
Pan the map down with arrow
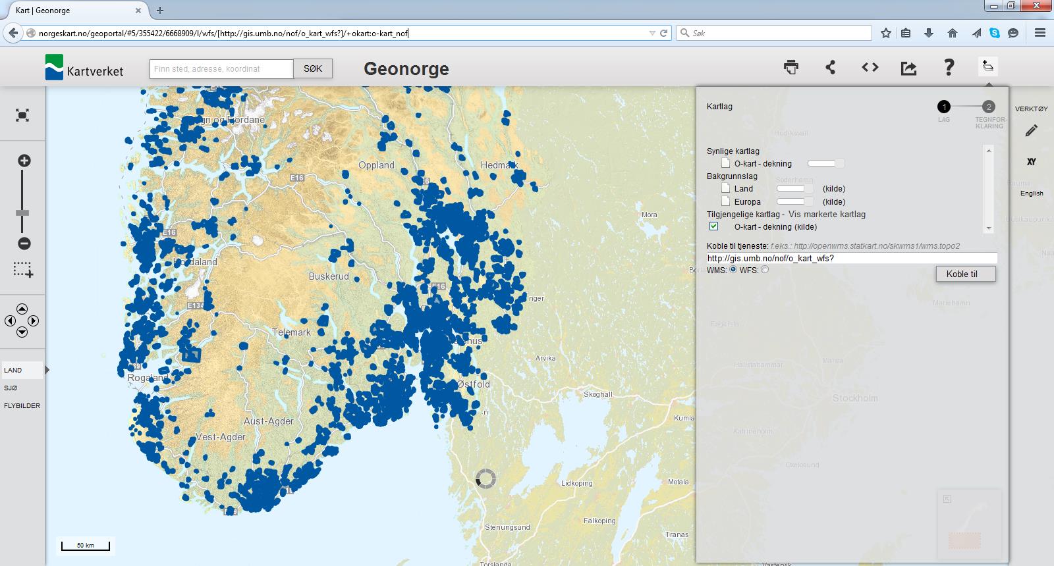pyautogui.click(x=22, y=332)
